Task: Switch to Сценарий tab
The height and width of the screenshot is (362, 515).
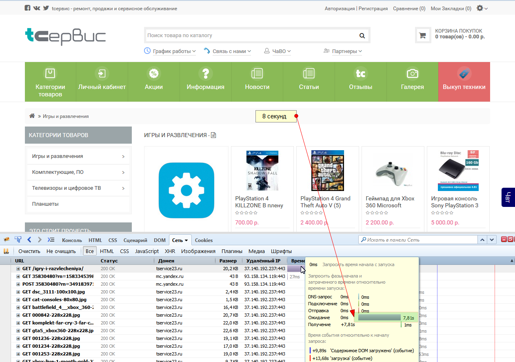Action: click(135, 240)
